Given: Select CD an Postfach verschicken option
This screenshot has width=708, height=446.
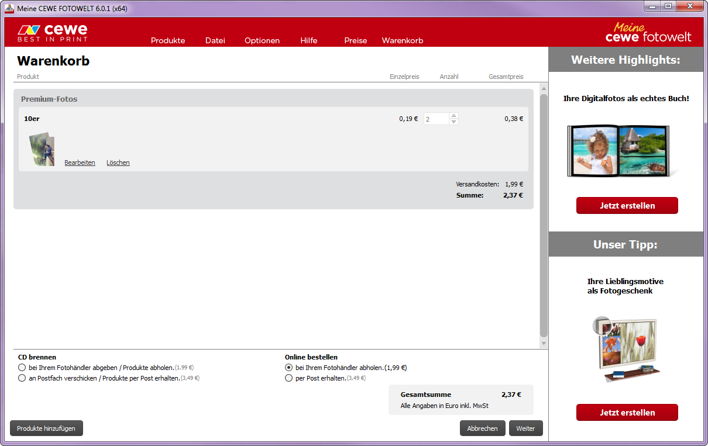Looking at the screenshot, I should [22, 378].
